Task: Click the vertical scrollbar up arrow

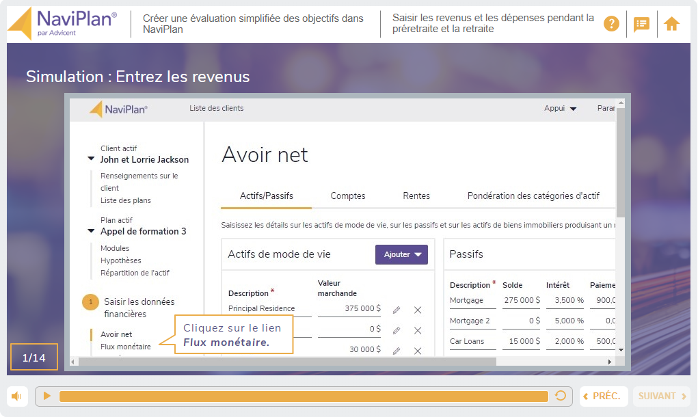Action: pyautogui.click(x=621, y=103)
